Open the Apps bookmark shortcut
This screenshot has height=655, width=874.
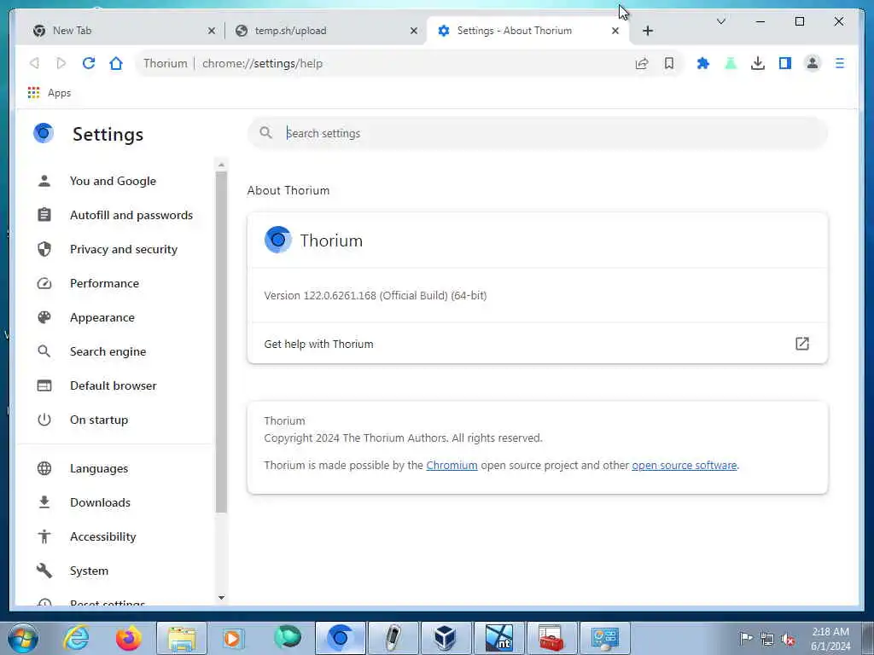(50, 93)
